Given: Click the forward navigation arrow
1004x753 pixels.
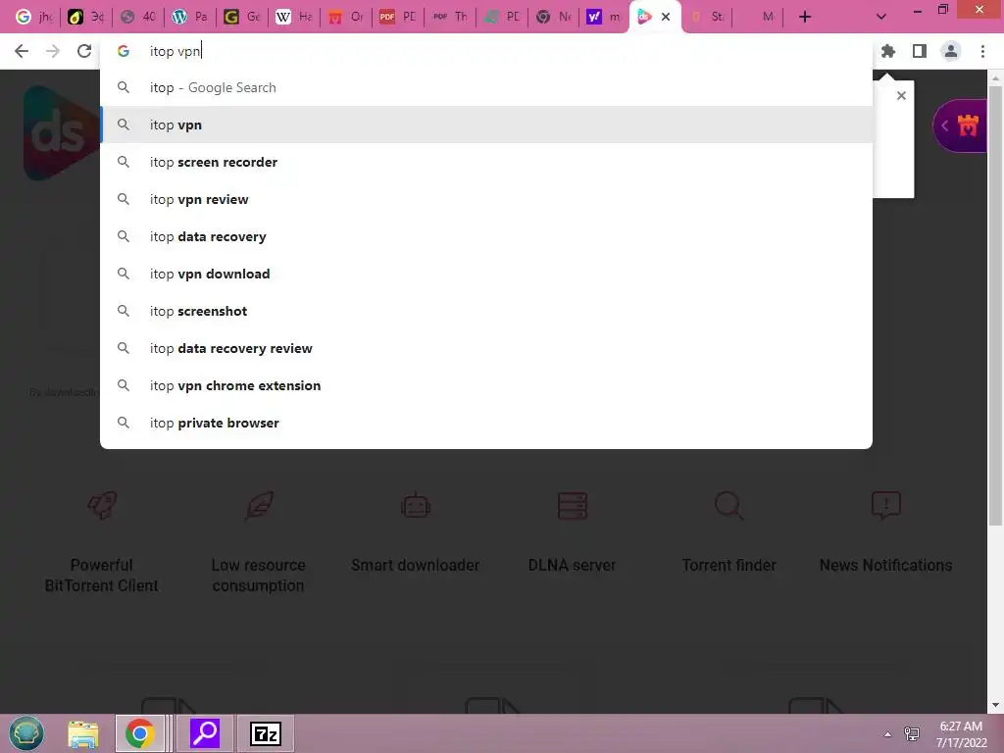Looking at the screenshot, I should (x=53, y=51).
